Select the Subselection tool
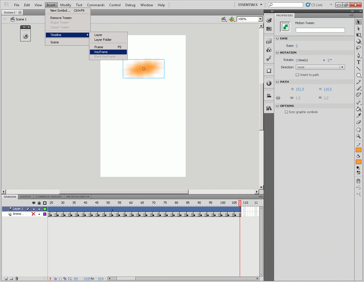Viewport: 364px width, 282px height. coord(358,28)
